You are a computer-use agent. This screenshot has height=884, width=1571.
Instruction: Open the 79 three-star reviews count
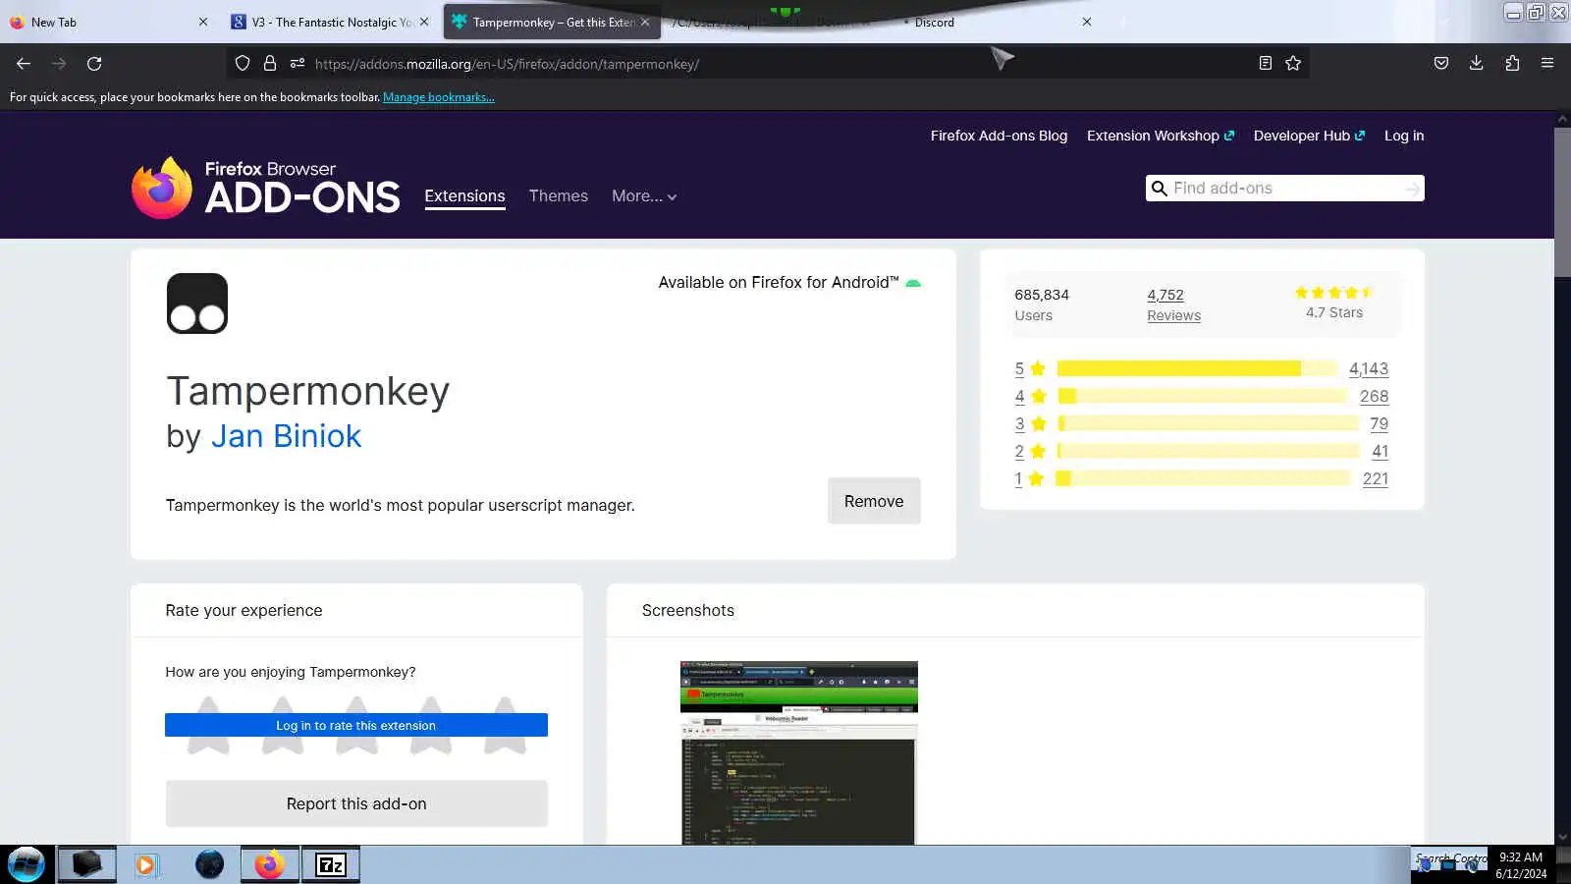1379,423
